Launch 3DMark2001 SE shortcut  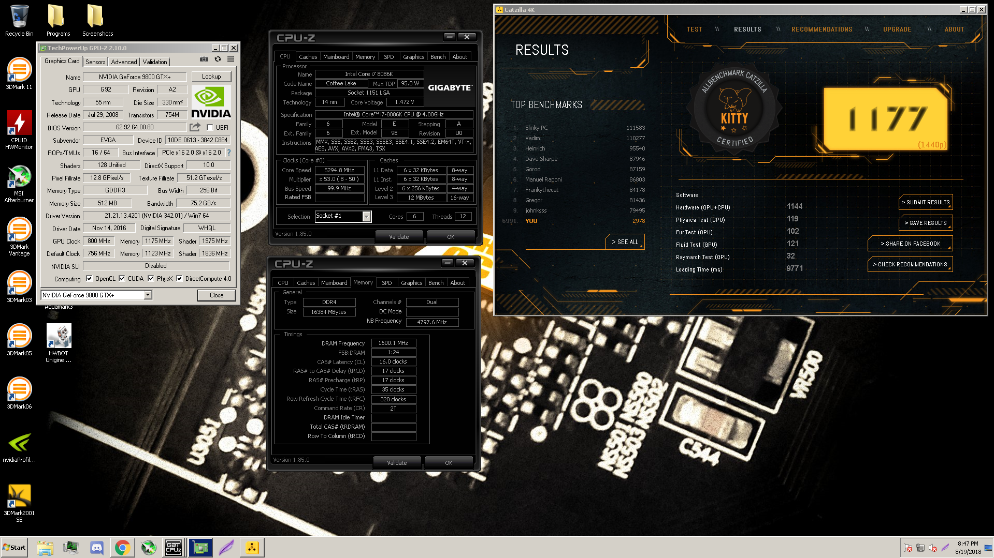(19, 503)
